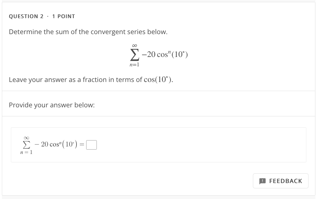This screenshot has height=199, width=316.
Task: Click the Determine the sum instruction line
Action: (88, 32)
